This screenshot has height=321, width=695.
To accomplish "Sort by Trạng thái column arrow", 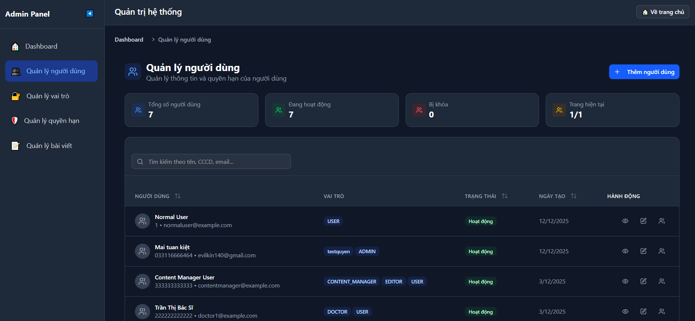I will (505, 196).
